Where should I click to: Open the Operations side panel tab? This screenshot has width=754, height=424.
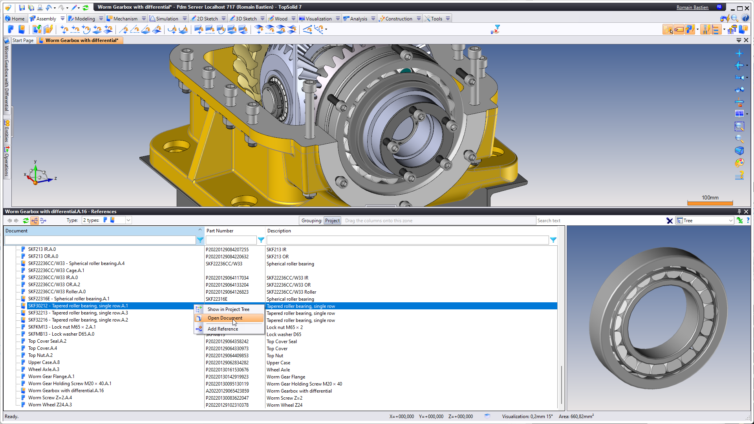coord(7,161)
